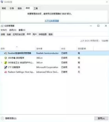Select the 启动 tab in 系统配置
Viewport: 109px width, 122px height.
click(x=28, y=8)
